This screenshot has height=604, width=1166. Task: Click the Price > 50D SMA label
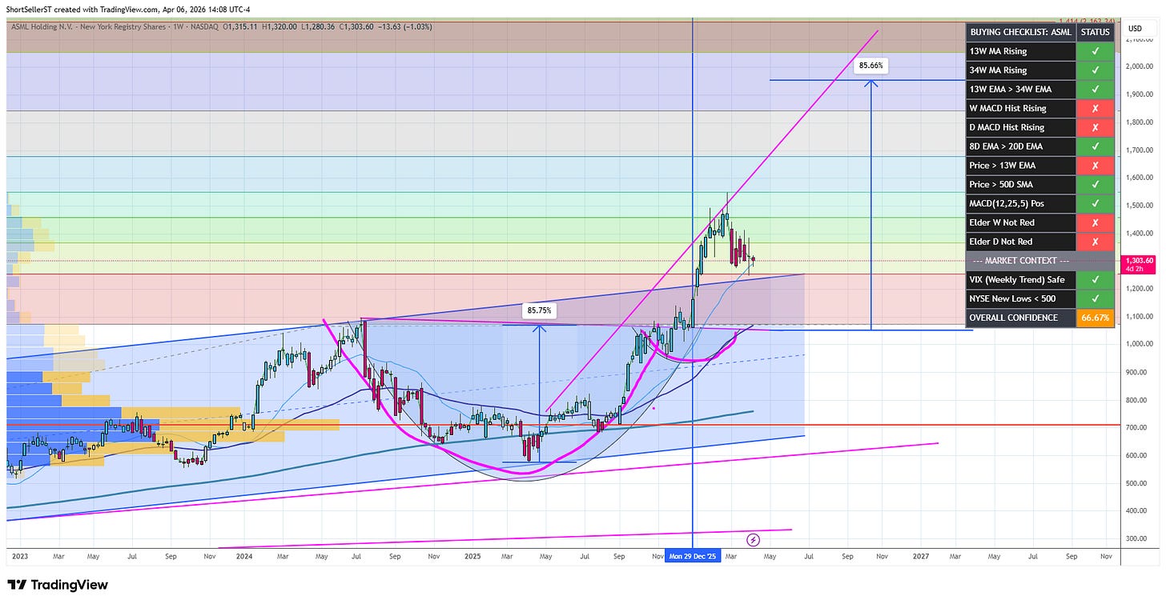[x=1002, y=184]
